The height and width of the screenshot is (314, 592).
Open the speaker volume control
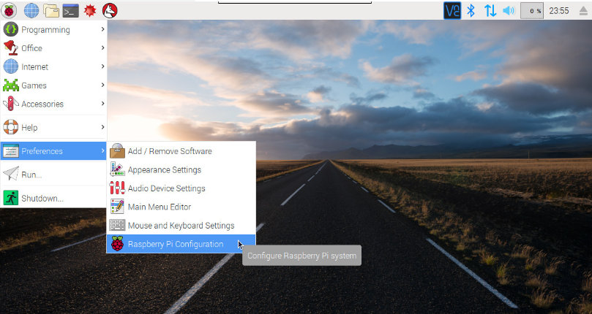pyautogui.click(x=509, y=10)
